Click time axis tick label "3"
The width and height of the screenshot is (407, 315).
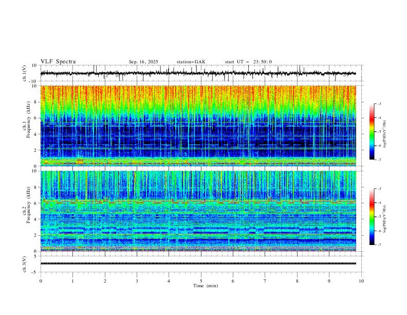coord(137,281)
